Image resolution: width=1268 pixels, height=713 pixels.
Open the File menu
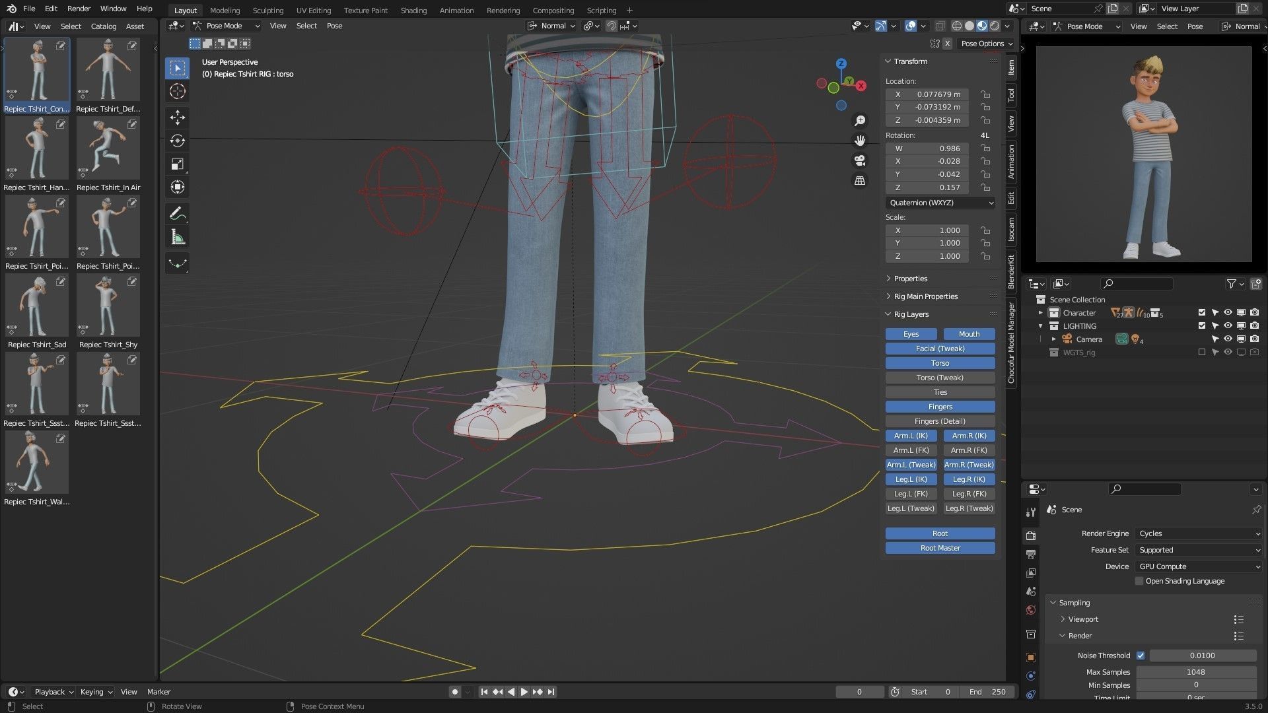point(29,9)
